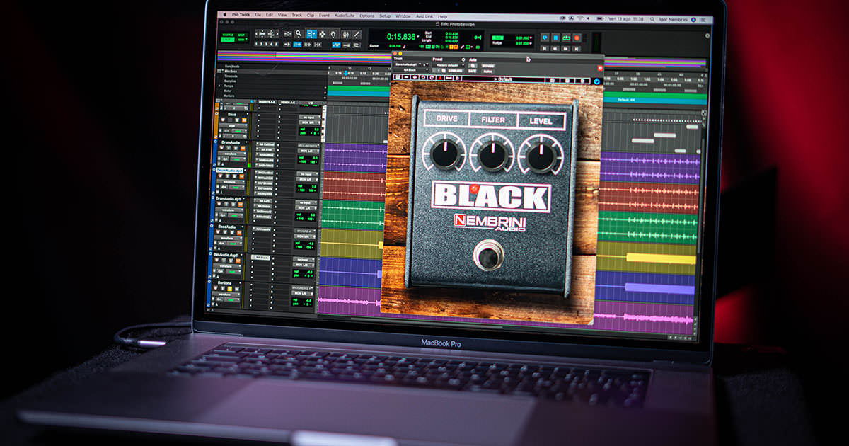Click the B compare slot icon
Screen dimensions: 849x446
point(457,78)
